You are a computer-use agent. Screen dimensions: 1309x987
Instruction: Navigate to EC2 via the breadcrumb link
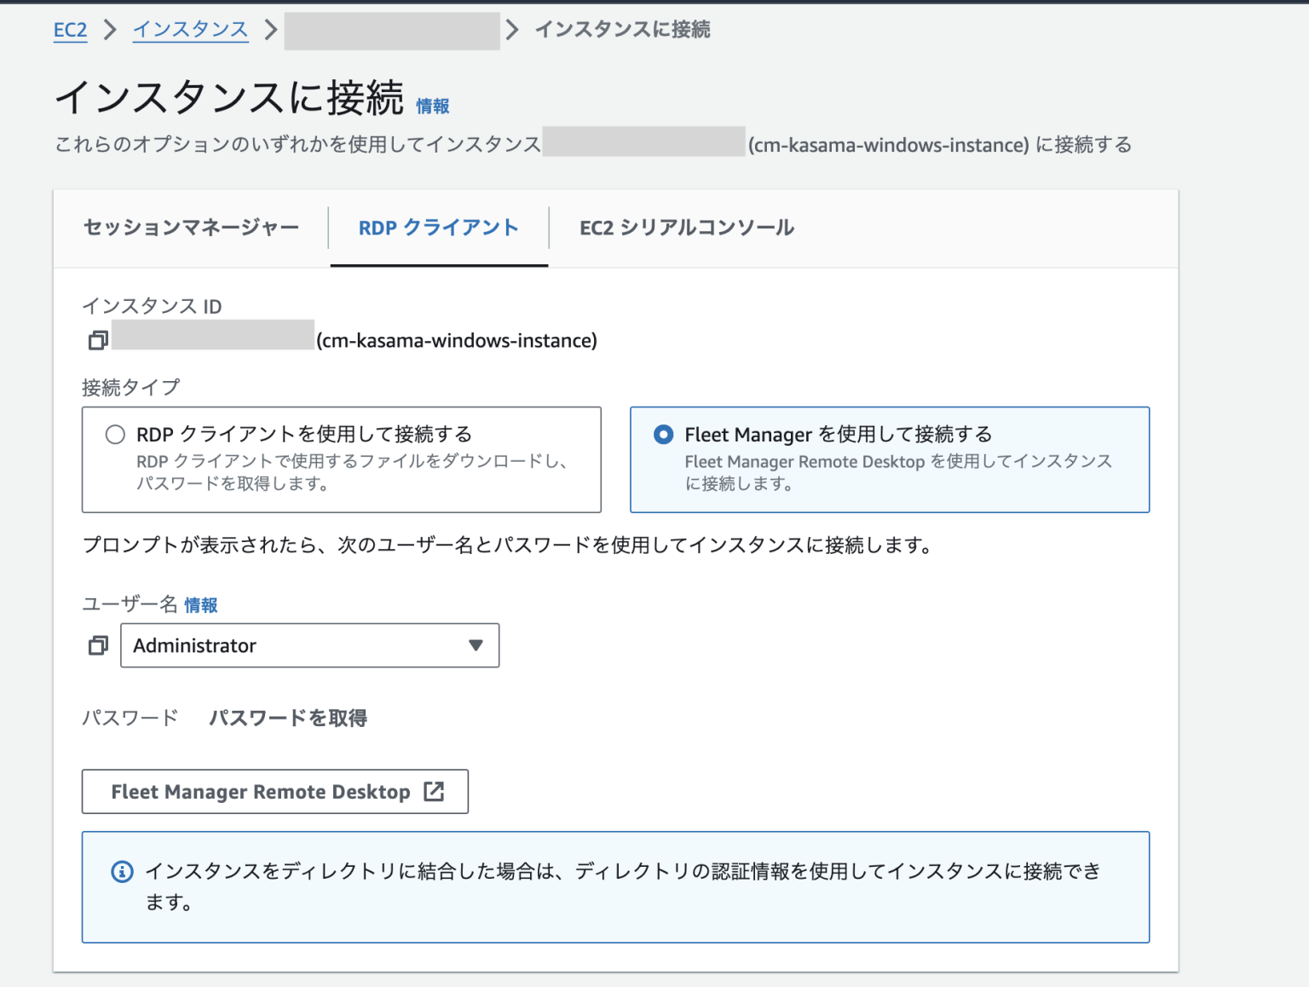[70, 30]
